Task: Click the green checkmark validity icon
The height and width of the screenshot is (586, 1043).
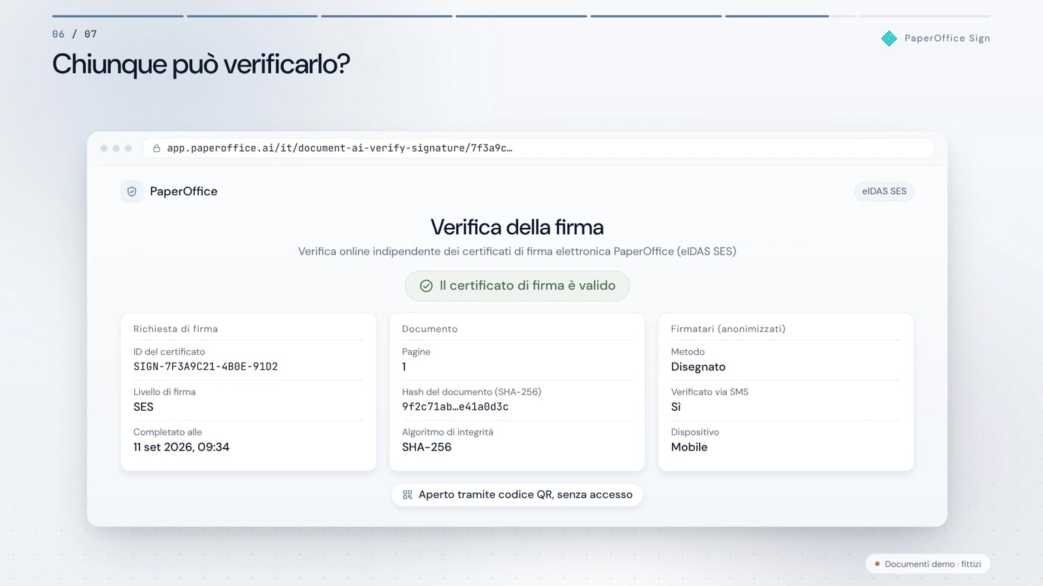Action: tap(426, 286)
